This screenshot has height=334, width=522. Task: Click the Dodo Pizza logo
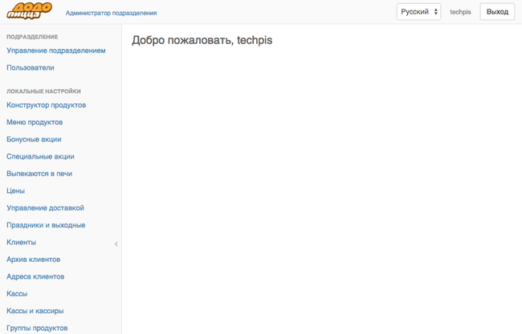point(29,11)
